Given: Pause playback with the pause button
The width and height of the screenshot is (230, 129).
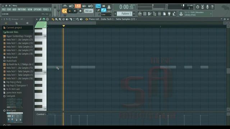Looking at the screenshot, I should pyautogui.click(x=70, y=11).
